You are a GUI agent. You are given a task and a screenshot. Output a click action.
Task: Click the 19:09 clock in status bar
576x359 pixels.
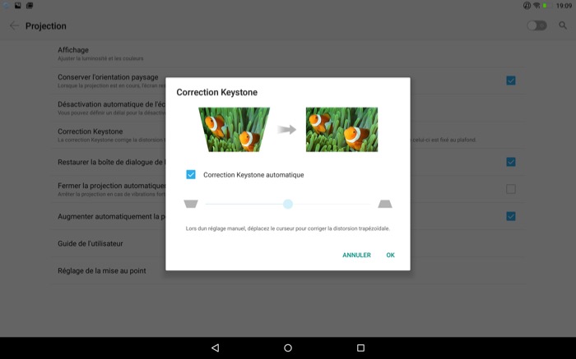(x=564, y=6)
